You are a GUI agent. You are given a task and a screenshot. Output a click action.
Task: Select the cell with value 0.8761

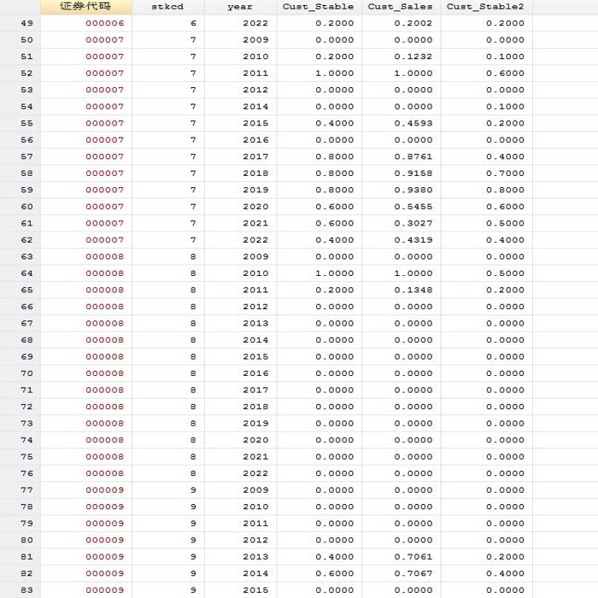tap(415, 156)
